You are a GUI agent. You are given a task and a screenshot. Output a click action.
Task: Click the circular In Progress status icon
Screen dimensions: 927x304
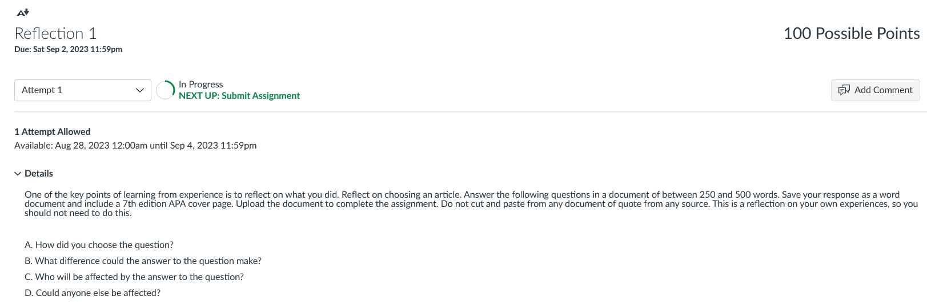(x=165, y=90)
